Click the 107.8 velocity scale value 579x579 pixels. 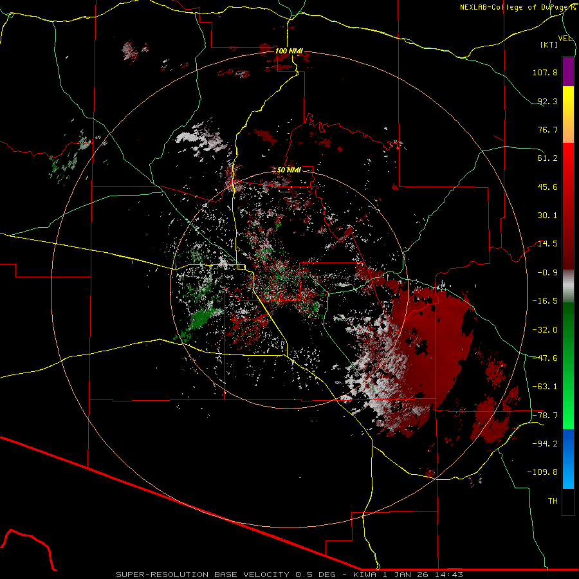545,72
